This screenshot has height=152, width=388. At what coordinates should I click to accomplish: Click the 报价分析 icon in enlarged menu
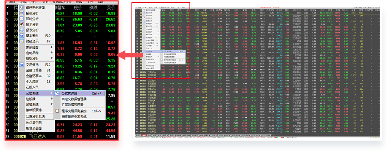[21, 13]
